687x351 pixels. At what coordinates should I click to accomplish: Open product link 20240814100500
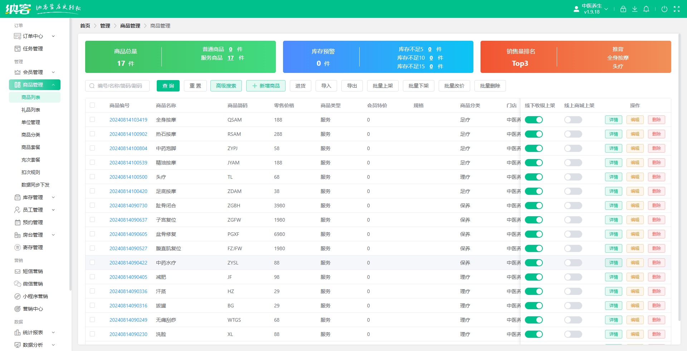[x=128, y=177]
